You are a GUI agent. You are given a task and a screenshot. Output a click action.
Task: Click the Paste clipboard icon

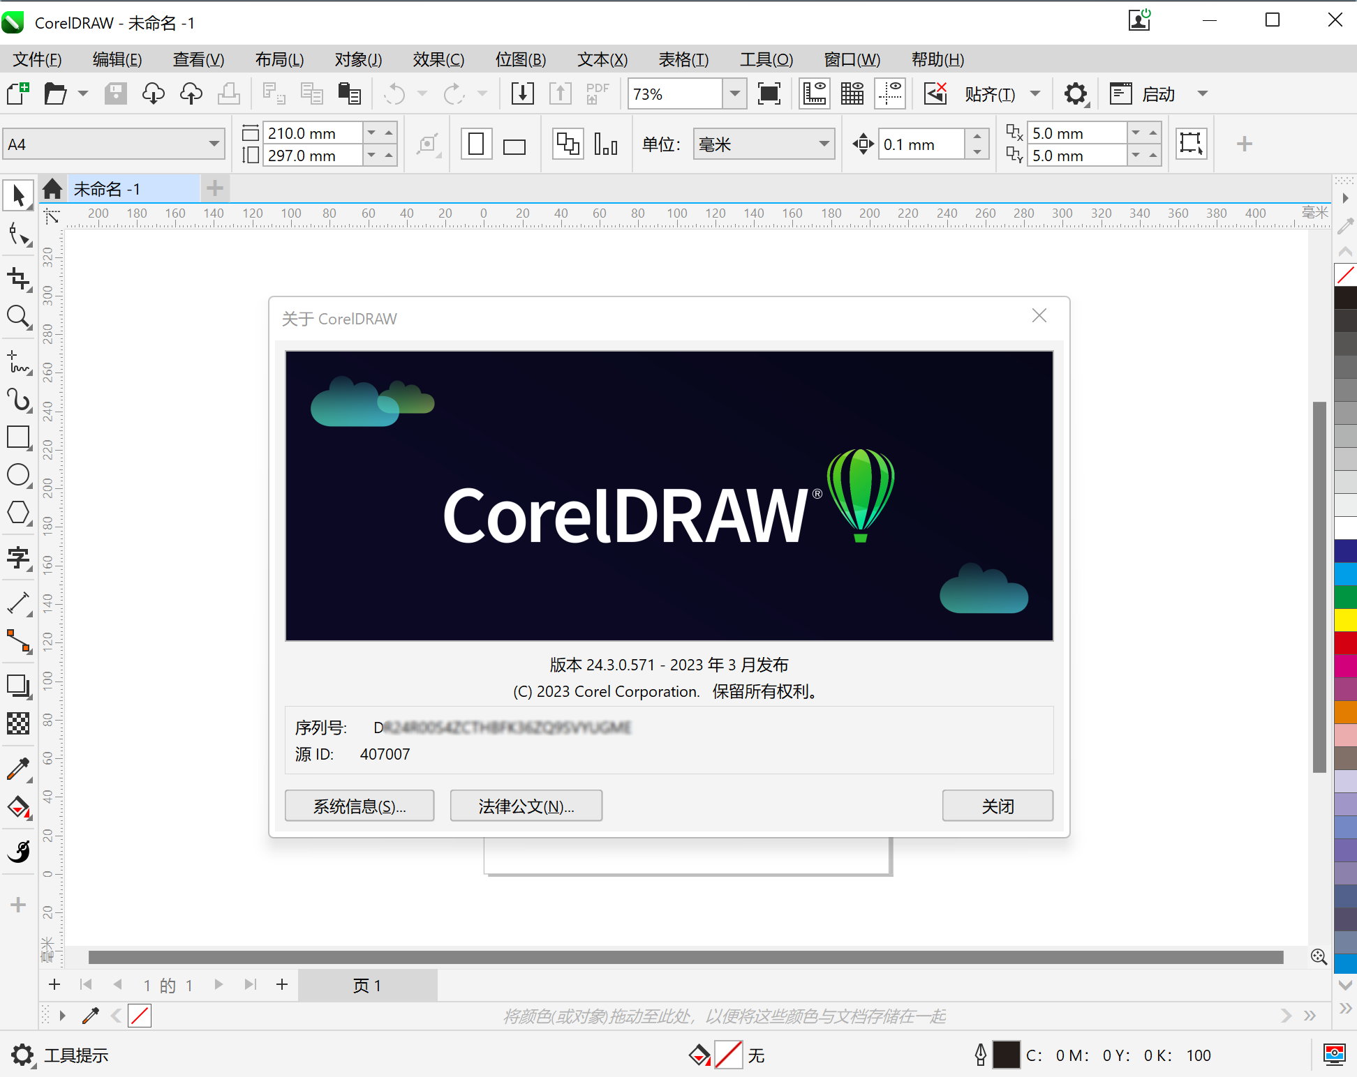(349, 93)
